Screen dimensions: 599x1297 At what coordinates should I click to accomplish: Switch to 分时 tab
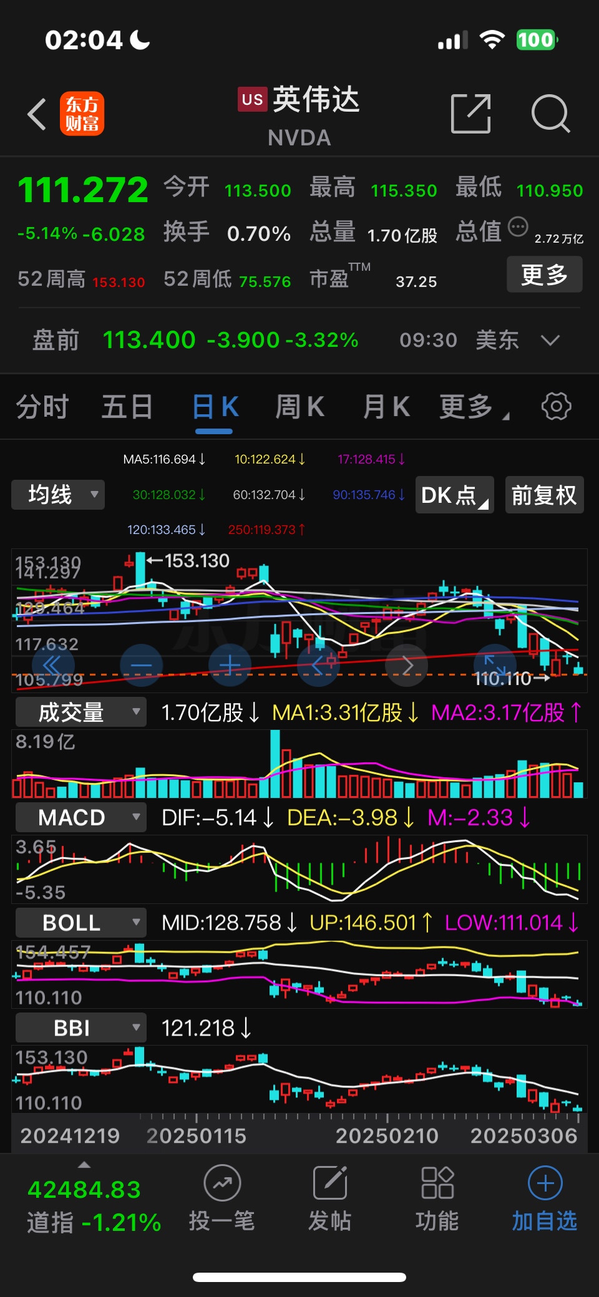[x=42, y=407]
